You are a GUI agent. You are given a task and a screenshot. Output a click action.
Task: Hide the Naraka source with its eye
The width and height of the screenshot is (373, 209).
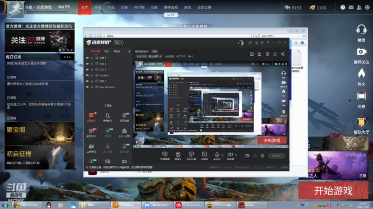[x=87, y=75]
